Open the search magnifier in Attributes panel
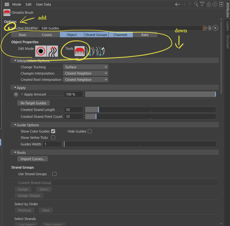 pyautogui.click(x=196, y=4)
